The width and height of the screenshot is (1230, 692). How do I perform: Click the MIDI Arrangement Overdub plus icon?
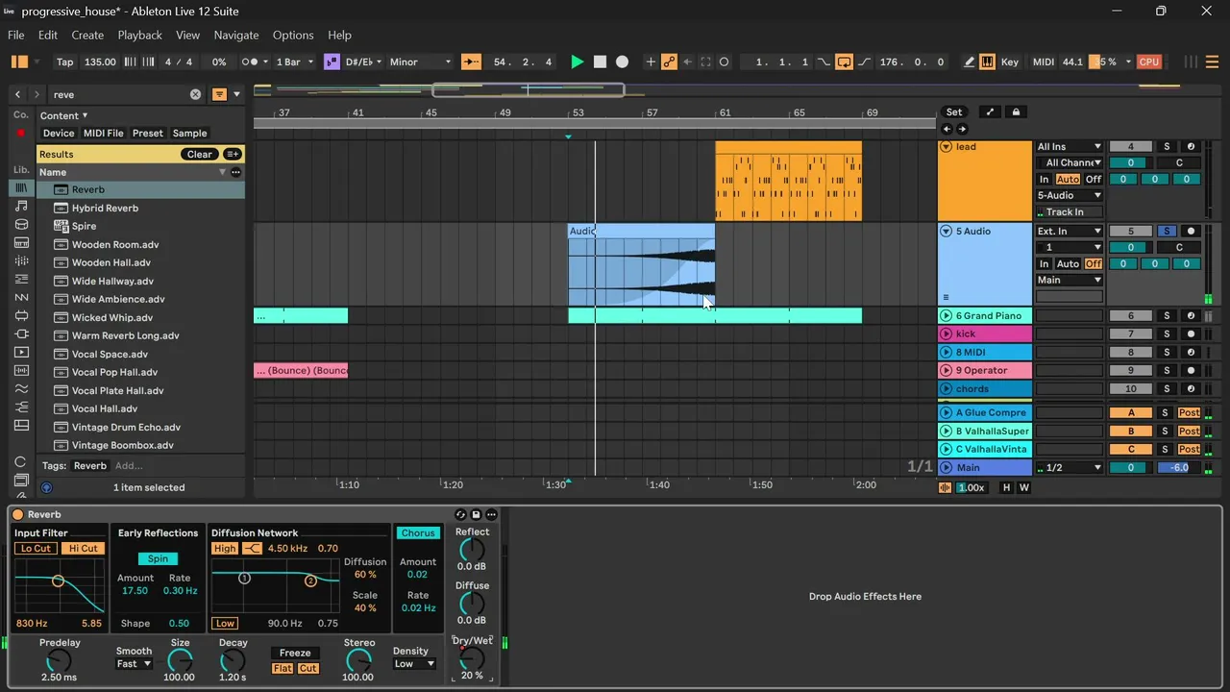click(651, 62)
